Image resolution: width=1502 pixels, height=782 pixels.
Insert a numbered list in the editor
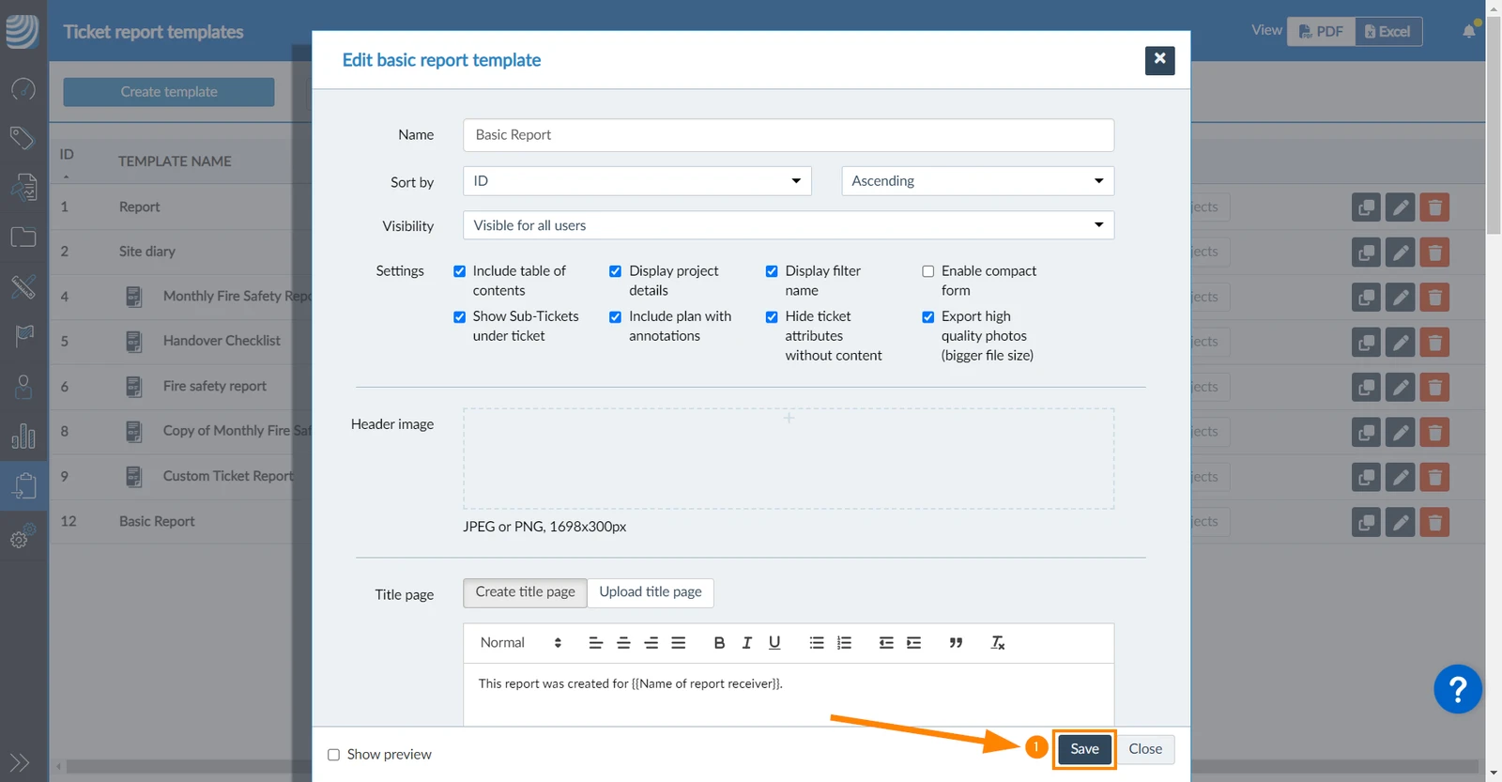click(844, 643)
